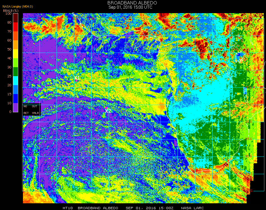
Task: Click the magenta X1 marker point
Action: pyautogui.click(x=76, y=80)
